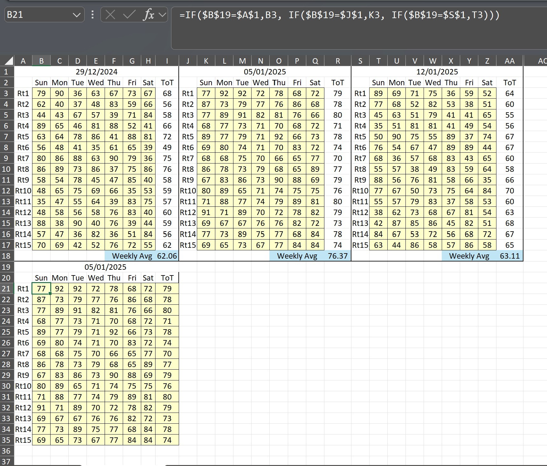The width and height of the screenshot is (547, 466).
Task: Click the Insert Function fx icon
Action: 149,15
